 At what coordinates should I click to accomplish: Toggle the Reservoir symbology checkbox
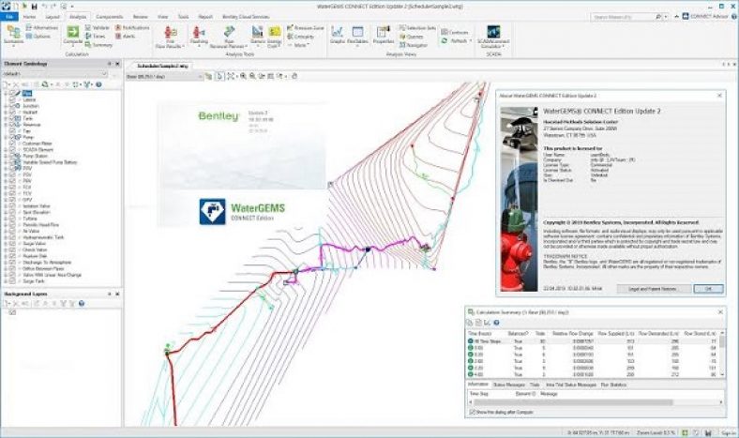point(12,125)
